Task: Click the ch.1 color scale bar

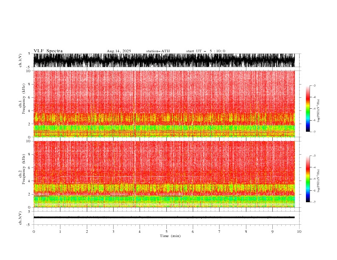Action: pyautogui.click(x=308, y=109)
